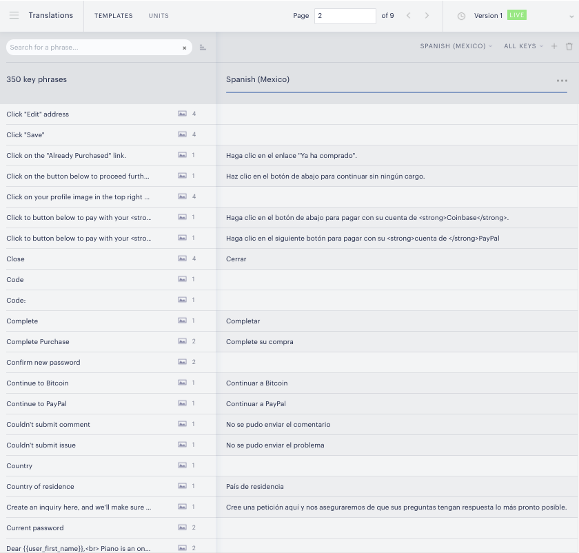Open the image icon for the "Close" phrase
579x553 pixels.
point(182,259)
